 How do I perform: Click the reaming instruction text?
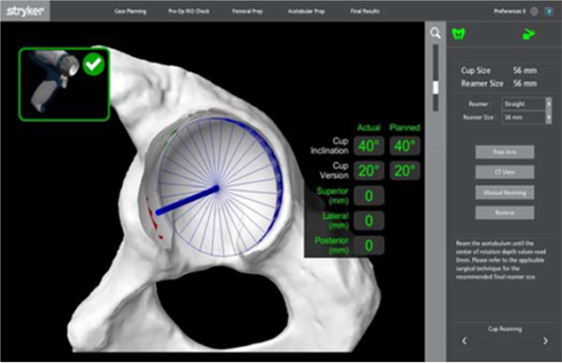pos(501,260)
